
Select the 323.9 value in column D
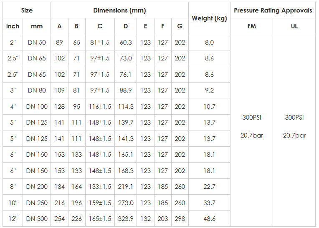tap(126, 219)
